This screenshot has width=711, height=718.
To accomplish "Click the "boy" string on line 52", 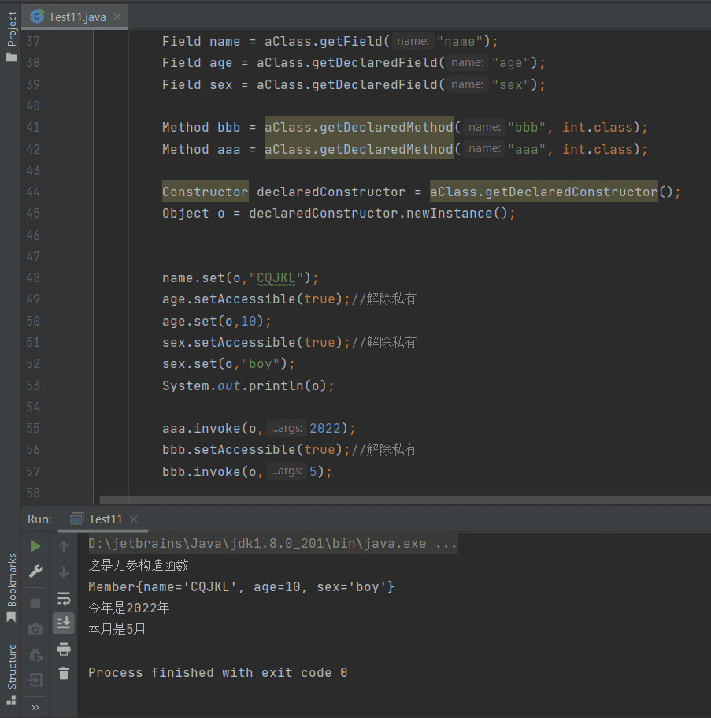I will tap(261, 364).
